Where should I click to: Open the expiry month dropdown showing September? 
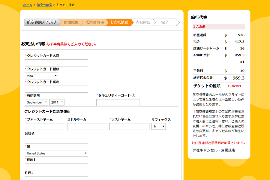tap(37, 102)
